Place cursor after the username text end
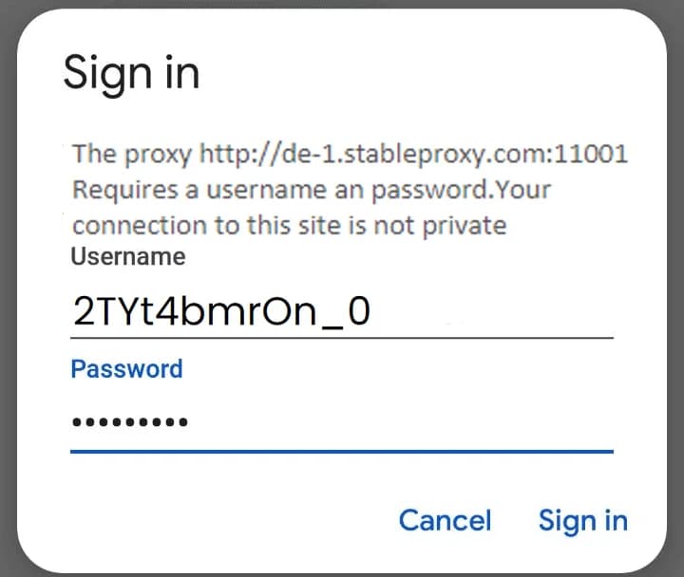Screen dimensions: 684x577 tap(372, 311)
